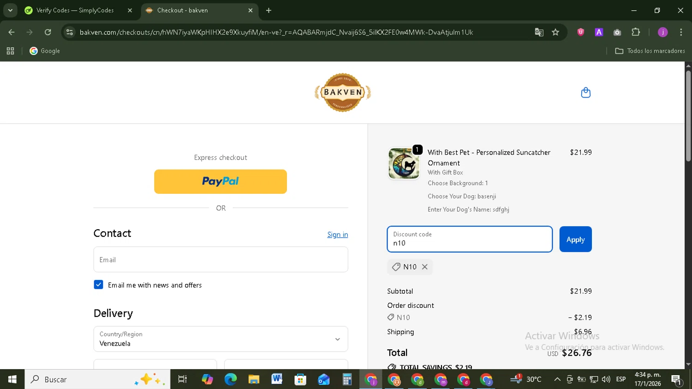Viewport: 692px width, 389px height.
Task: Close the Checkout bakven tab
Action: tap(251, 10)
